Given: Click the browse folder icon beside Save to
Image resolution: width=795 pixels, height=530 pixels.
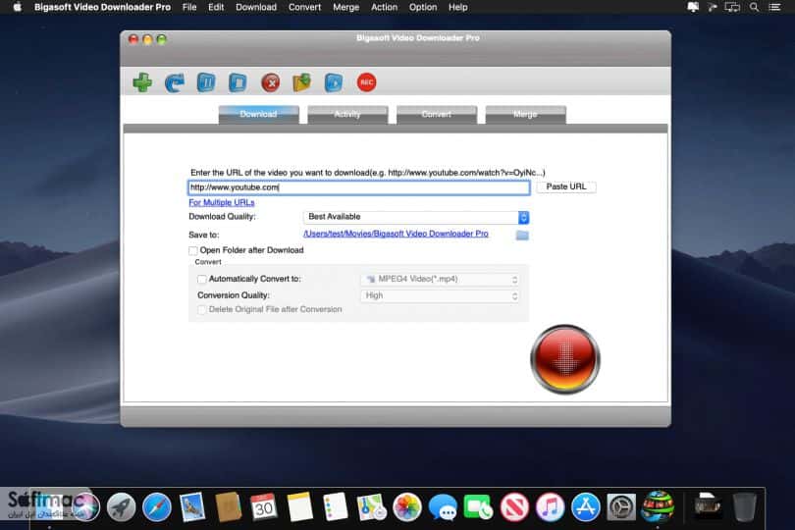Looking at the screenshot, I should point(522,235).
